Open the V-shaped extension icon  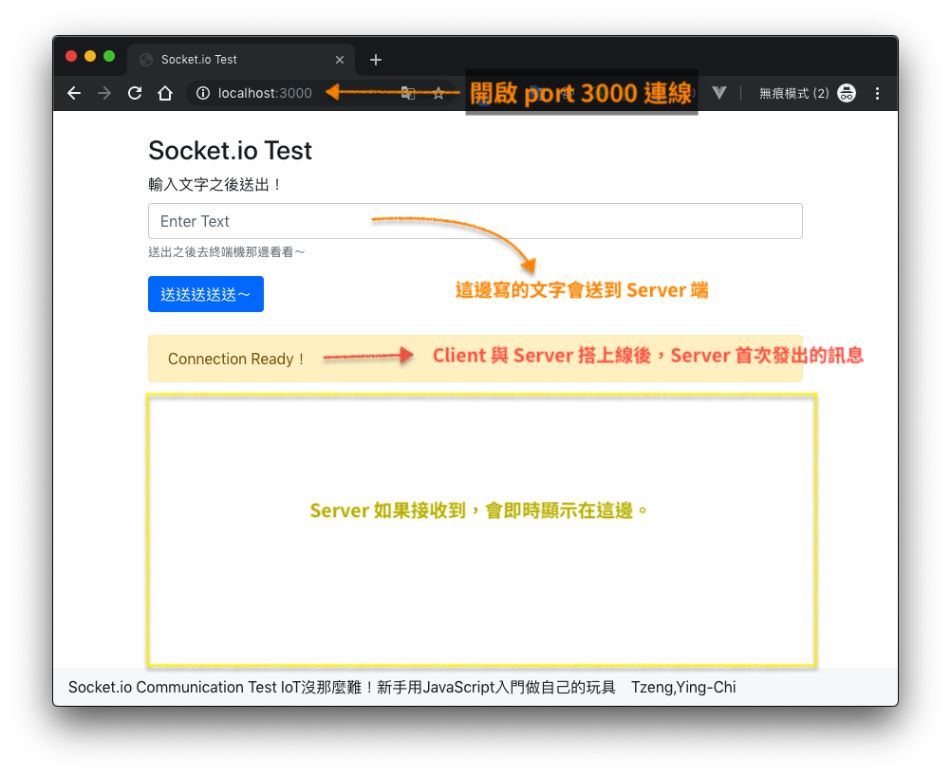(x=719, y=93)
